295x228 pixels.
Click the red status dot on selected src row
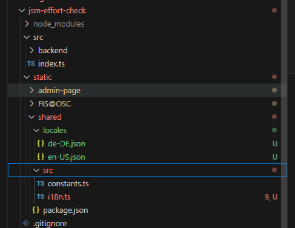click(274, 170)
